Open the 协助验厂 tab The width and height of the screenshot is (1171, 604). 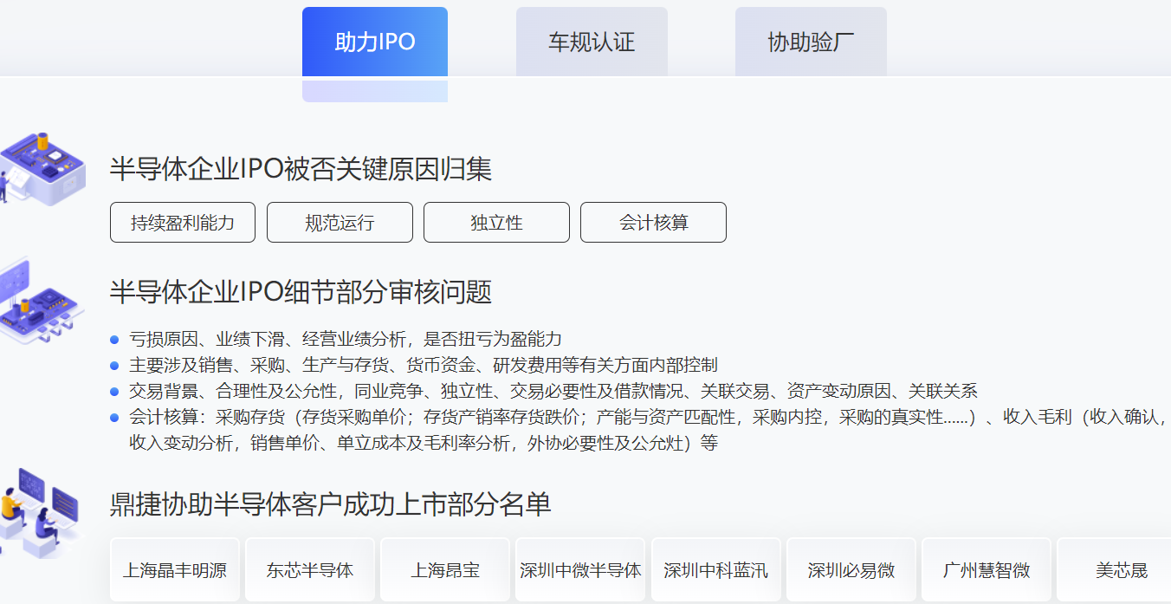coord(811,42)
